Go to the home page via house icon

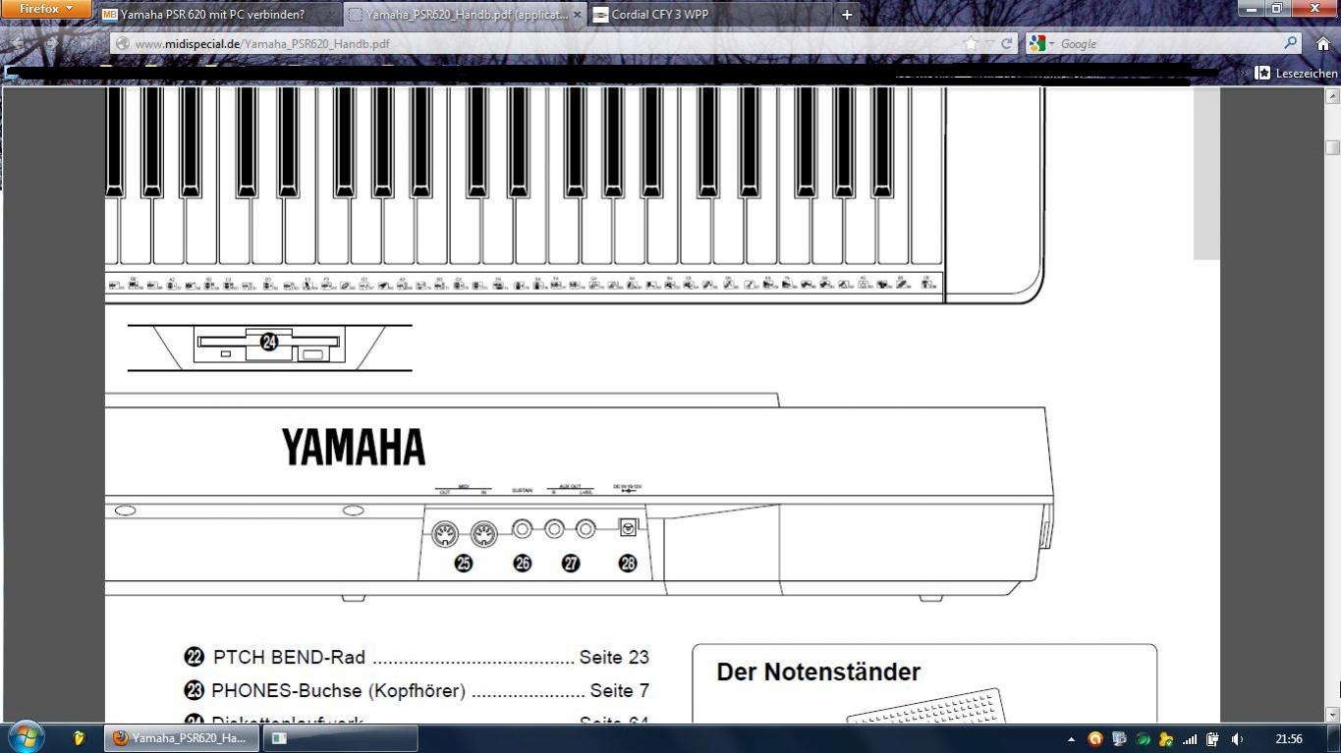tap(1322, 43)
